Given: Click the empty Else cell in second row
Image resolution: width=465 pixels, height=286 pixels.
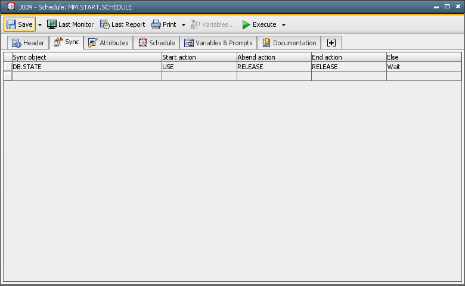Looking at the screenshot, I should click(x=424, y=76).
